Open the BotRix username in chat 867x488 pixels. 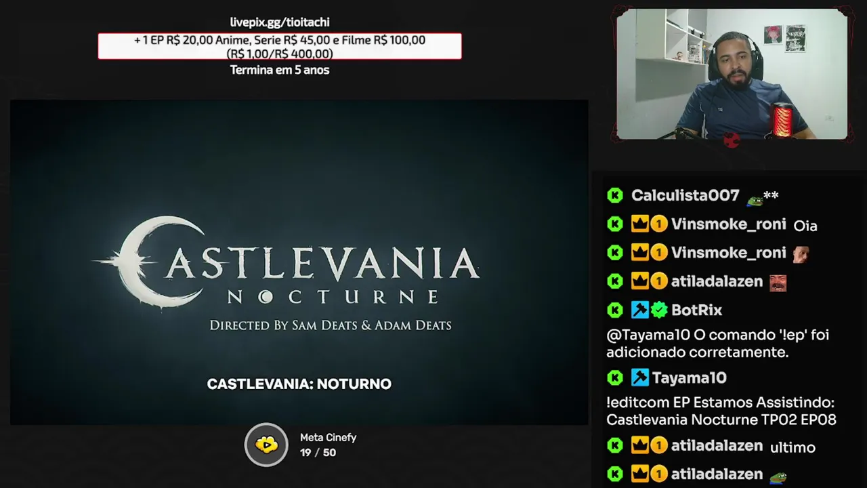pyautogui.click(x=696, y=310)
